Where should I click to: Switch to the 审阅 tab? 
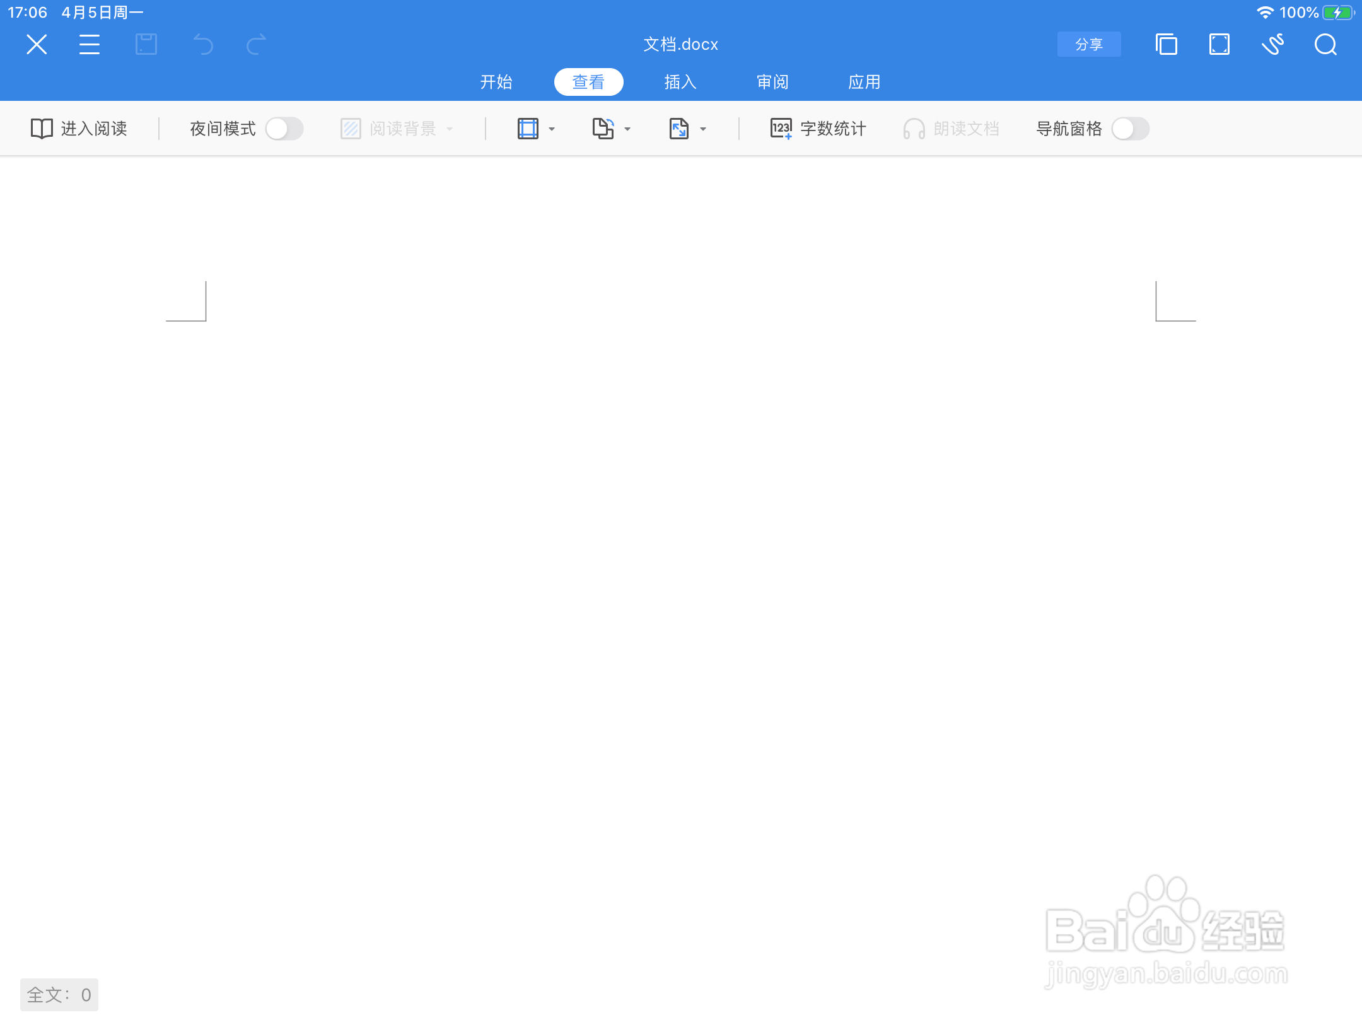click(772, 82)
